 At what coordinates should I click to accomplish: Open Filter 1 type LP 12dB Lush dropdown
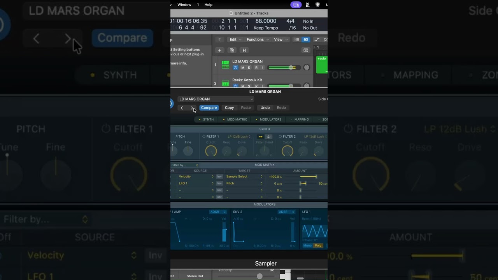tap(239, 136)
